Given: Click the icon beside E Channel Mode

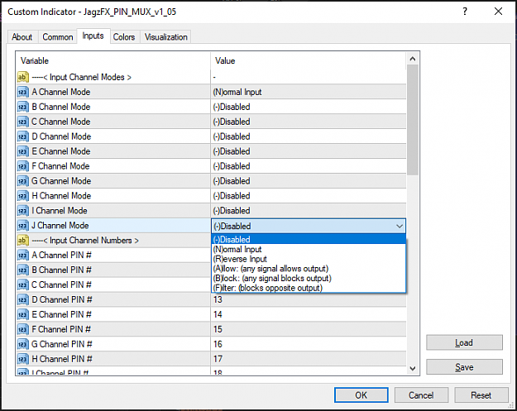Looking at the screenshot, I should pyautogui.click(x=23, y=151).
